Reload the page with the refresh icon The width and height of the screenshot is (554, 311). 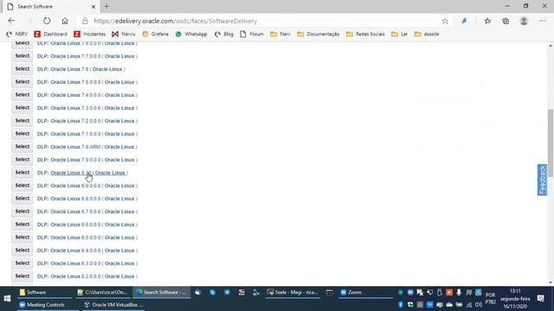click(x=47, y=21)
